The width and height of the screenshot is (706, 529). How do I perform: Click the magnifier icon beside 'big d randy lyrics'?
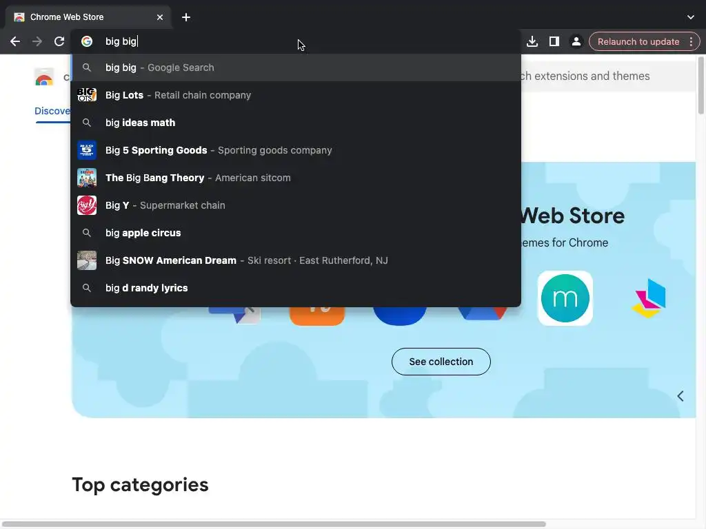(87, 288)
